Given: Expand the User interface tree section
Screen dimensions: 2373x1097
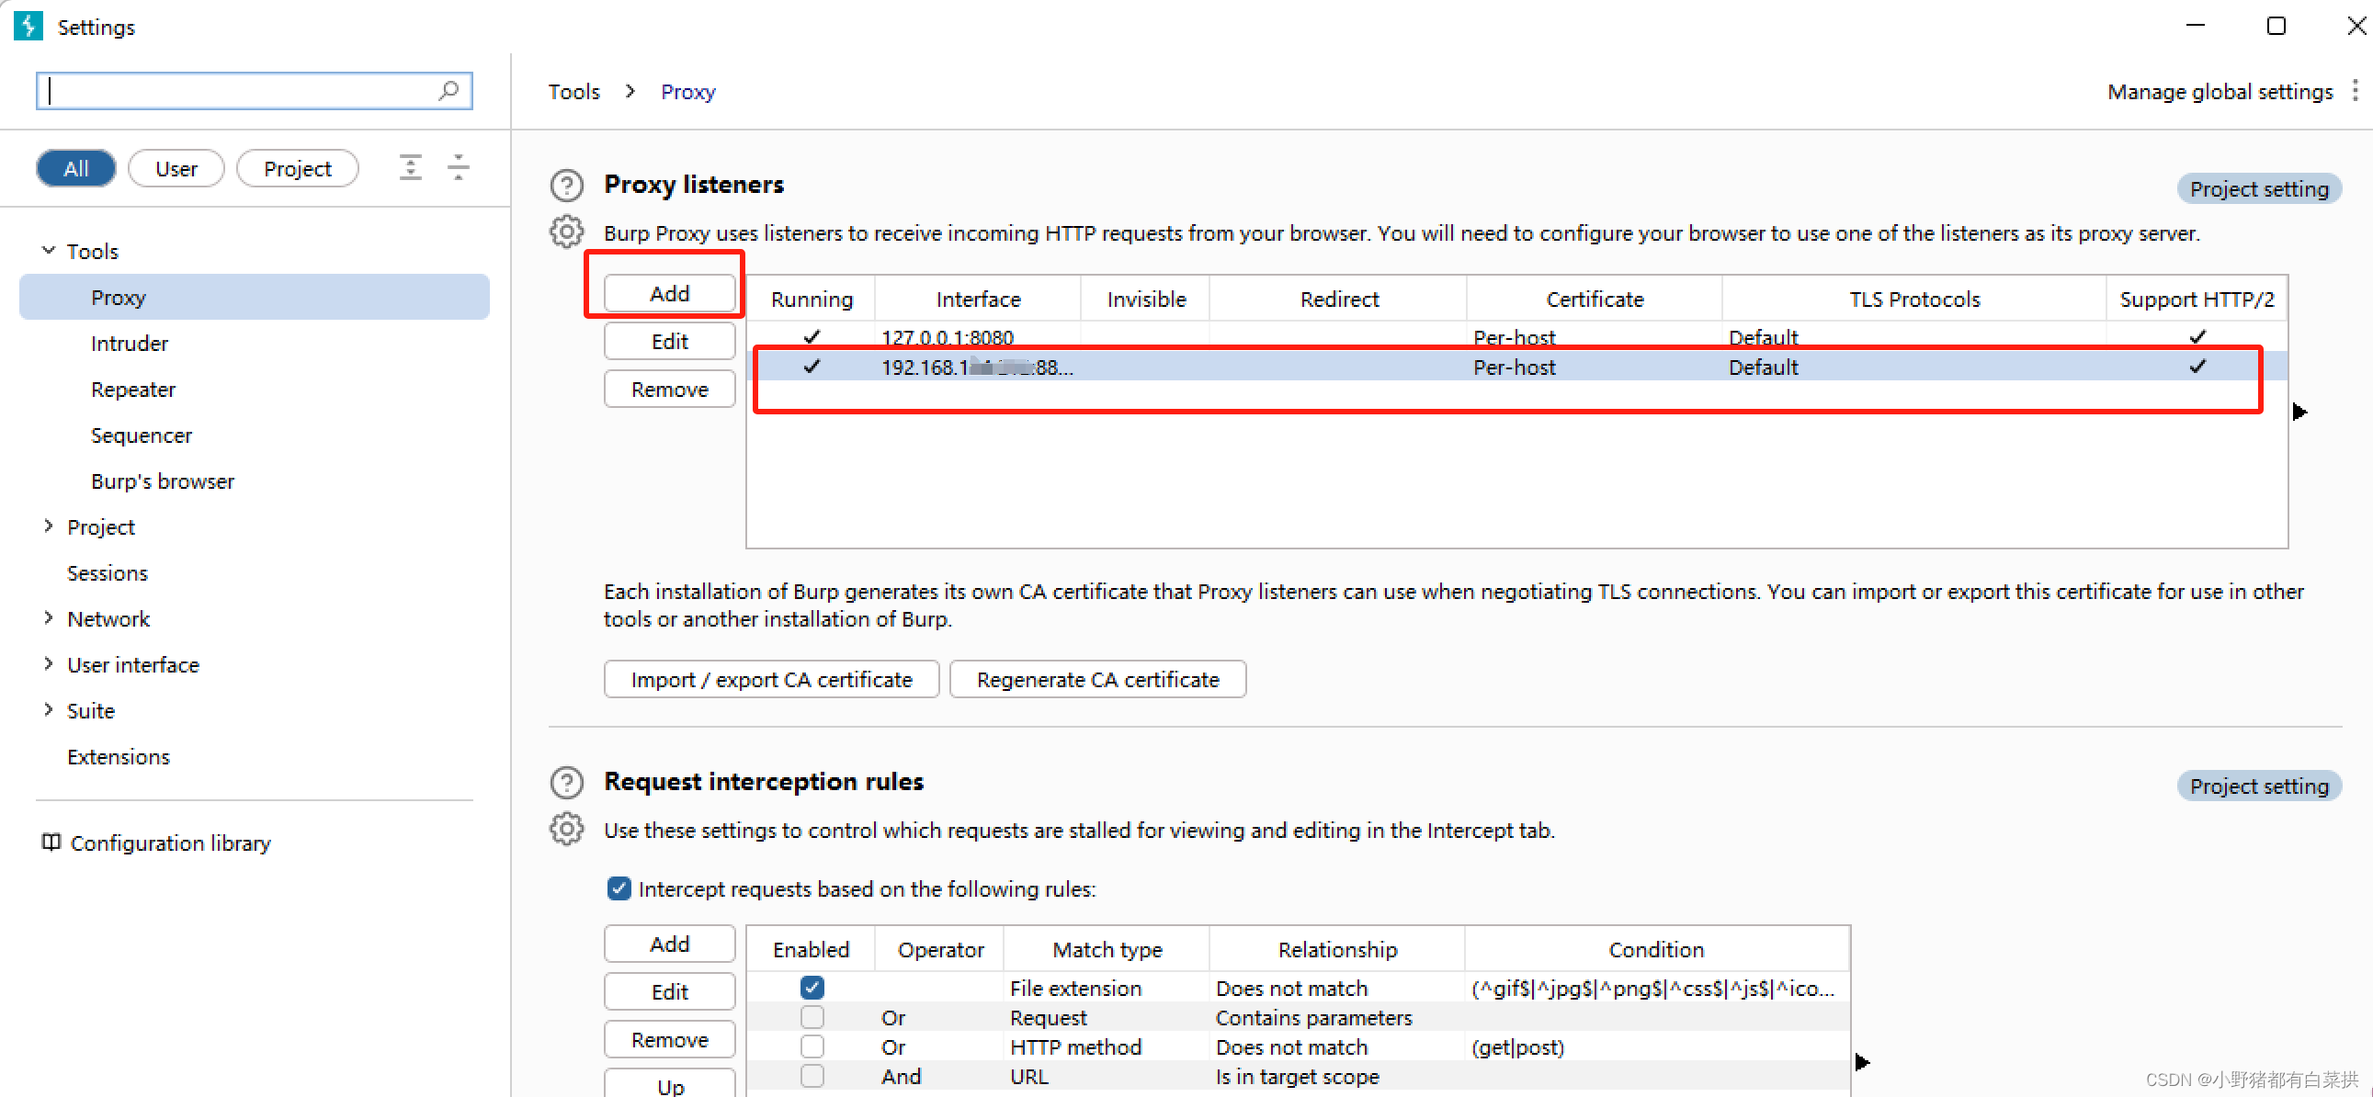Looking at the screenshot, I should [x=49, y=664].
